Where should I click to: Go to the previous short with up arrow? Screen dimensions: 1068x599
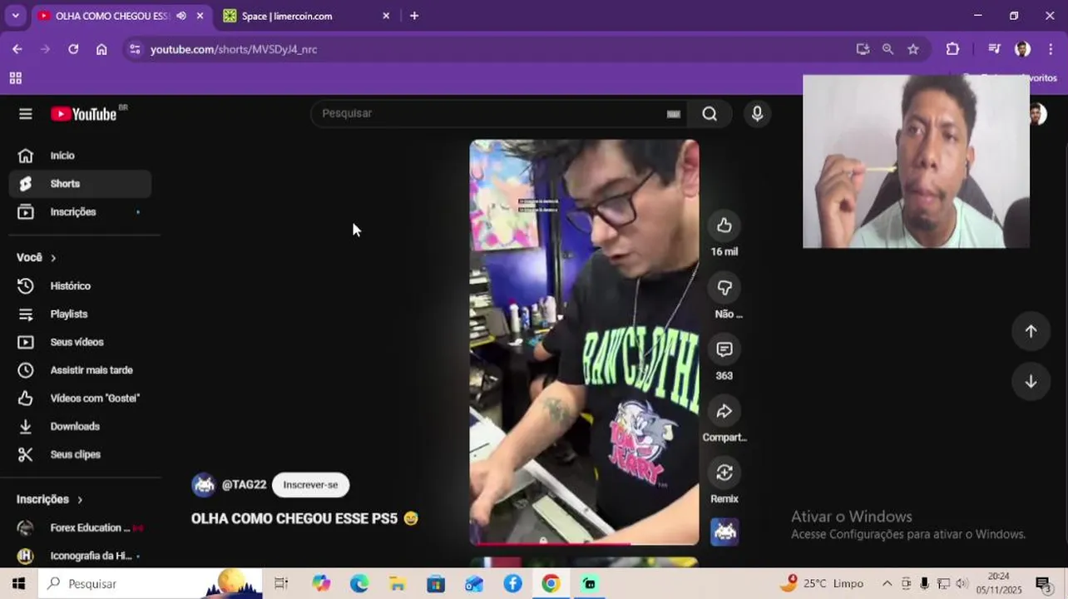(1031, 331)
